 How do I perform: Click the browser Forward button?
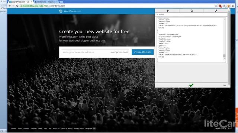(13, 6)
